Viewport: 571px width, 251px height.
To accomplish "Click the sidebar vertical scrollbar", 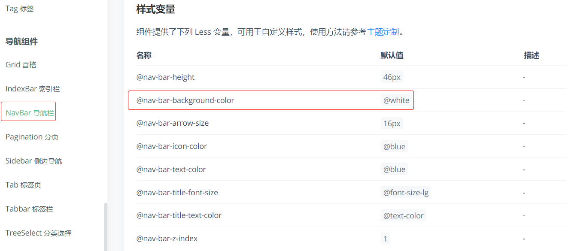I will [x=106, y=227].
